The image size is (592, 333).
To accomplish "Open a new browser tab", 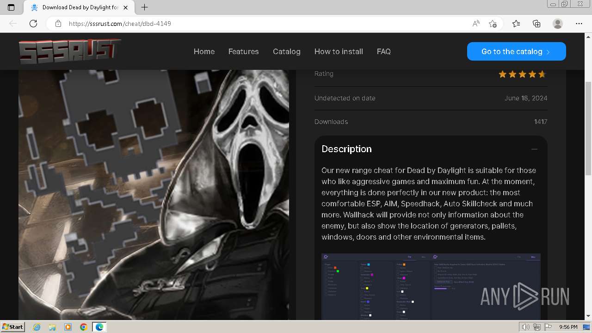I will (x=144, y=7).
